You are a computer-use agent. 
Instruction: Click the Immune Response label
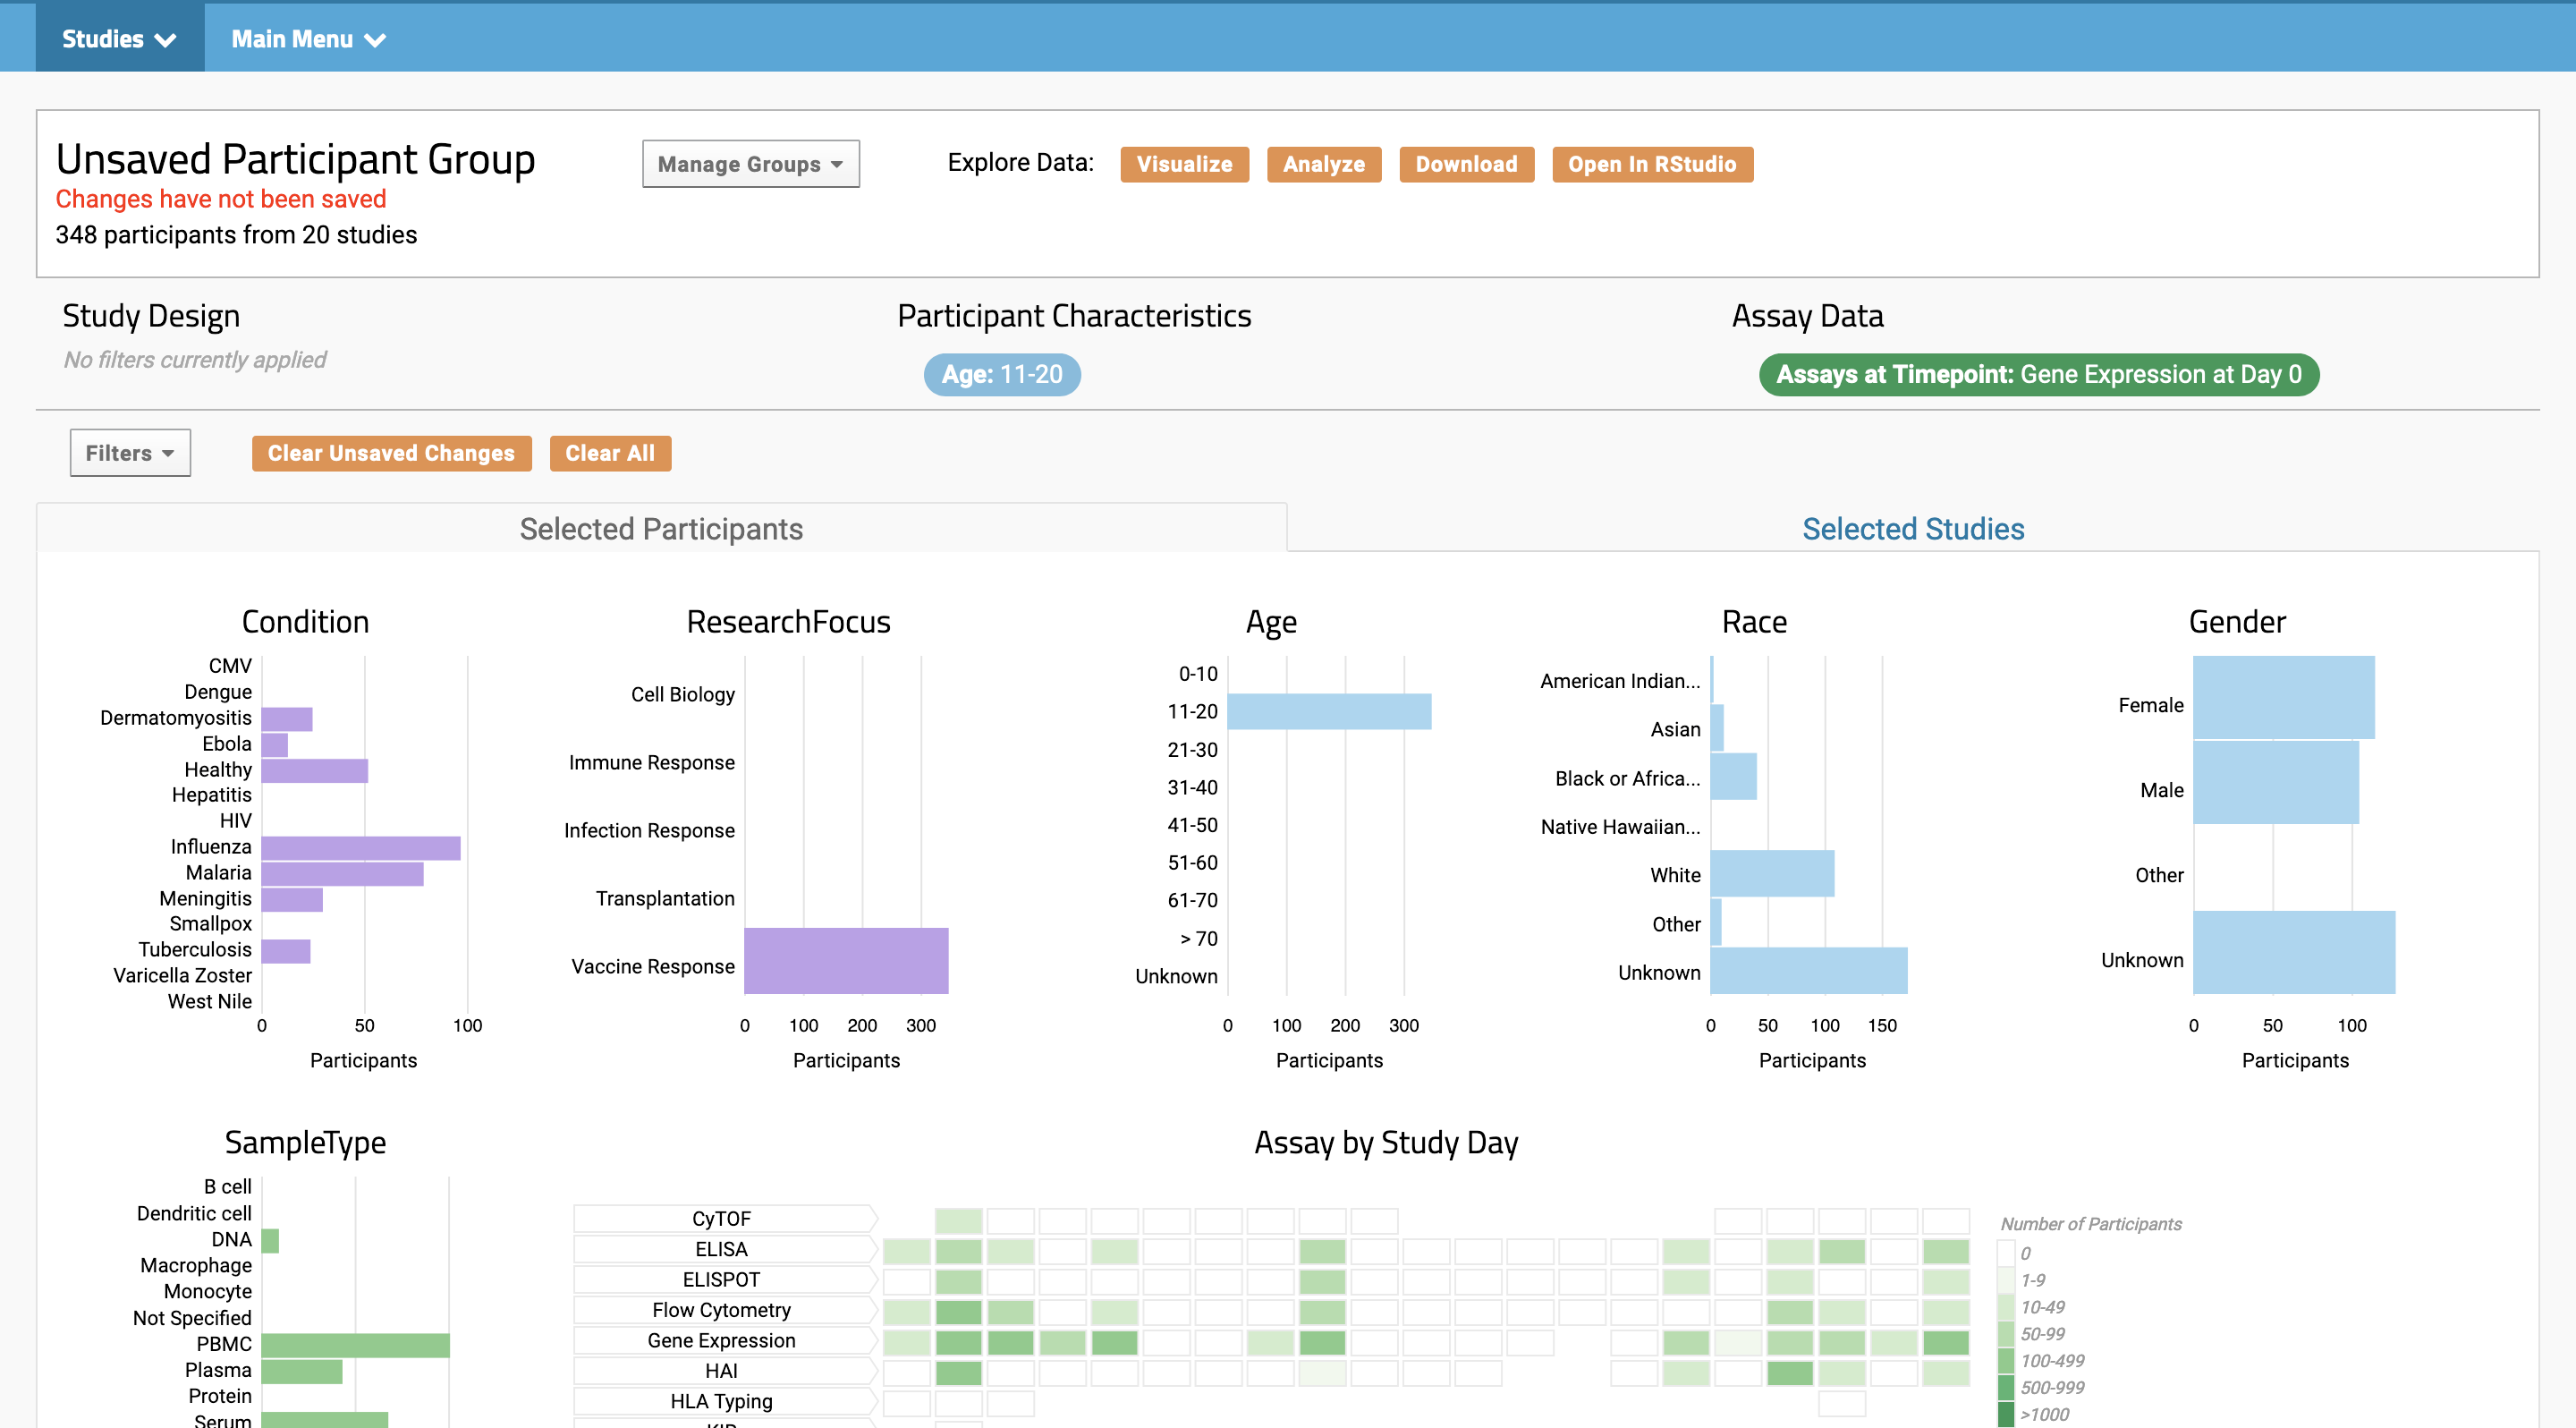point(652,762)
